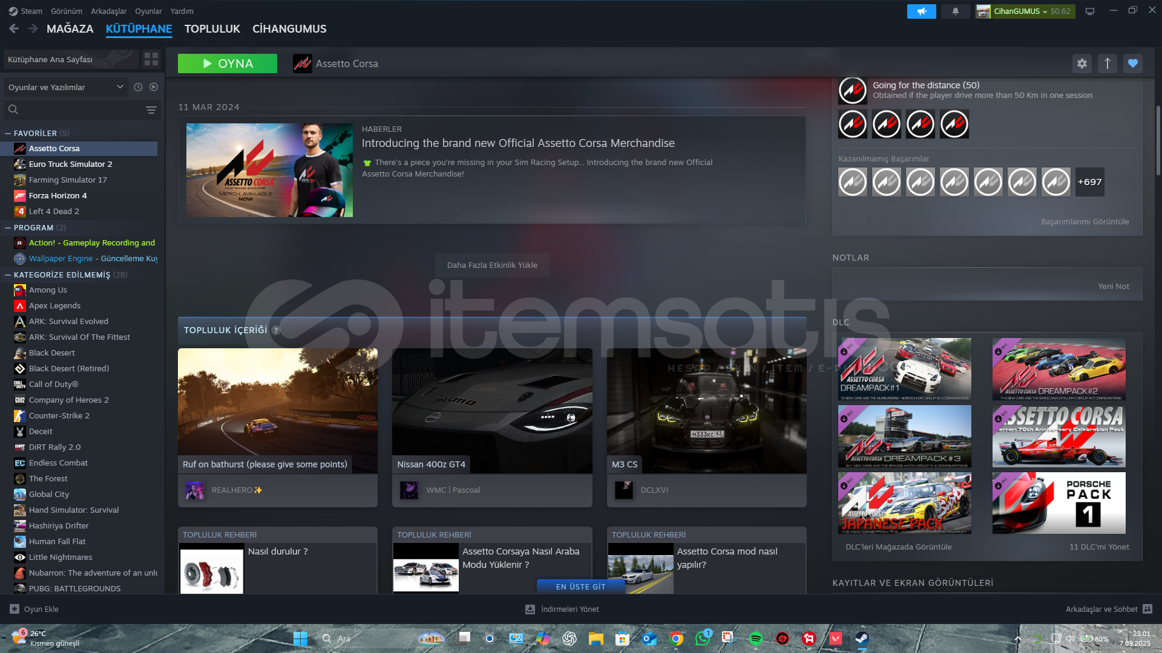This screenshot has width=1162, height=653.
Task: Click EN ÜSTE GİT button
Action: coord(581,586)
